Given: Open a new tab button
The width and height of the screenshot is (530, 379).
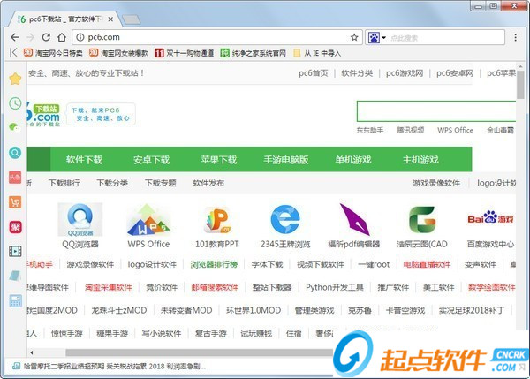Looking at the screenshot, I should (132, 19).
